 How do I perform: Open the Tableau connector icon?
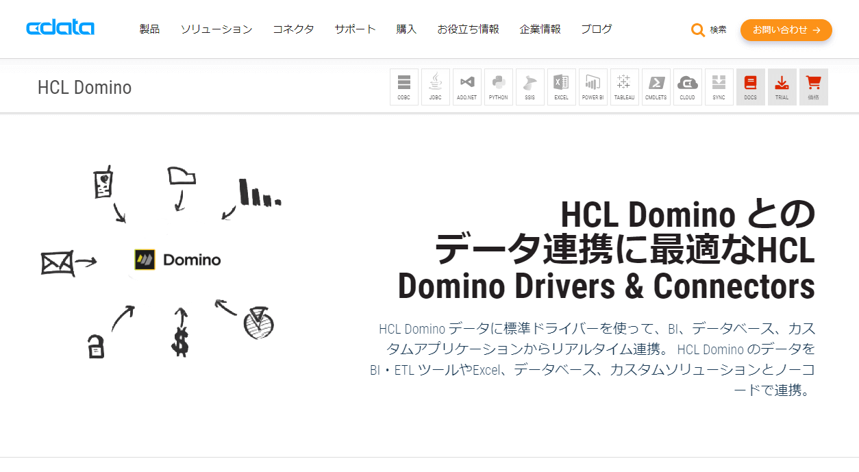625,87
